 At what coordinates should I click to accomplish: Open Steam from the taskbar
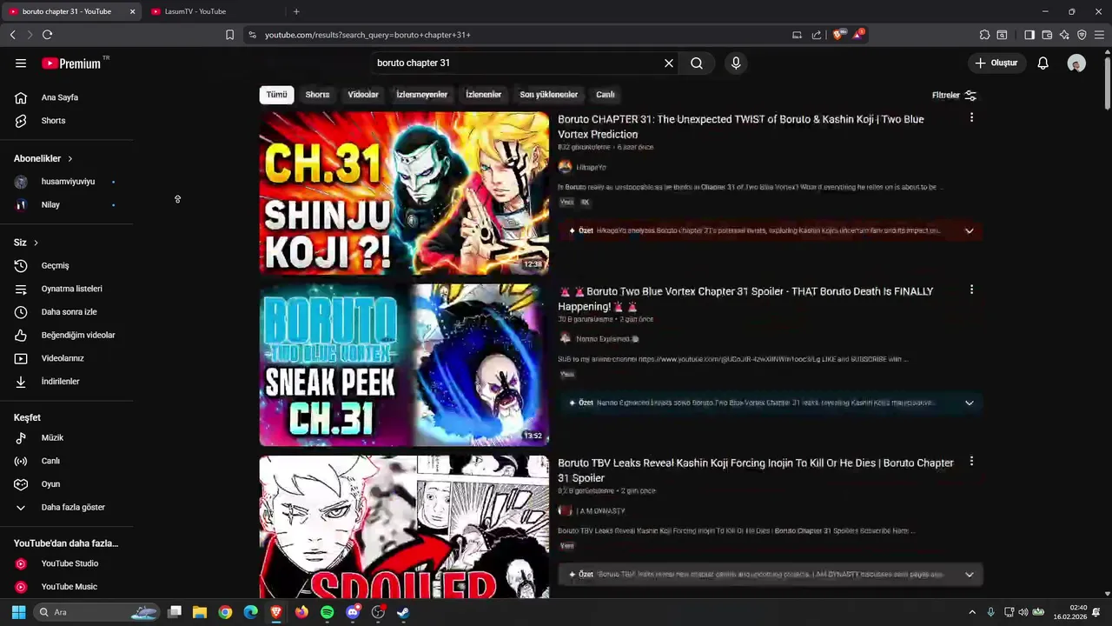(x=403, y=612)
